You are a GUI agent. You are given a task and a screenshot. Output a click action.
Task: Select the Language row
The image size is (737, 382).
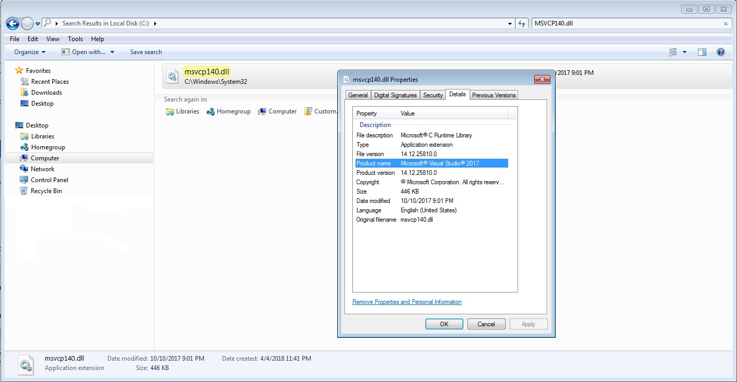tap(432, 210)
